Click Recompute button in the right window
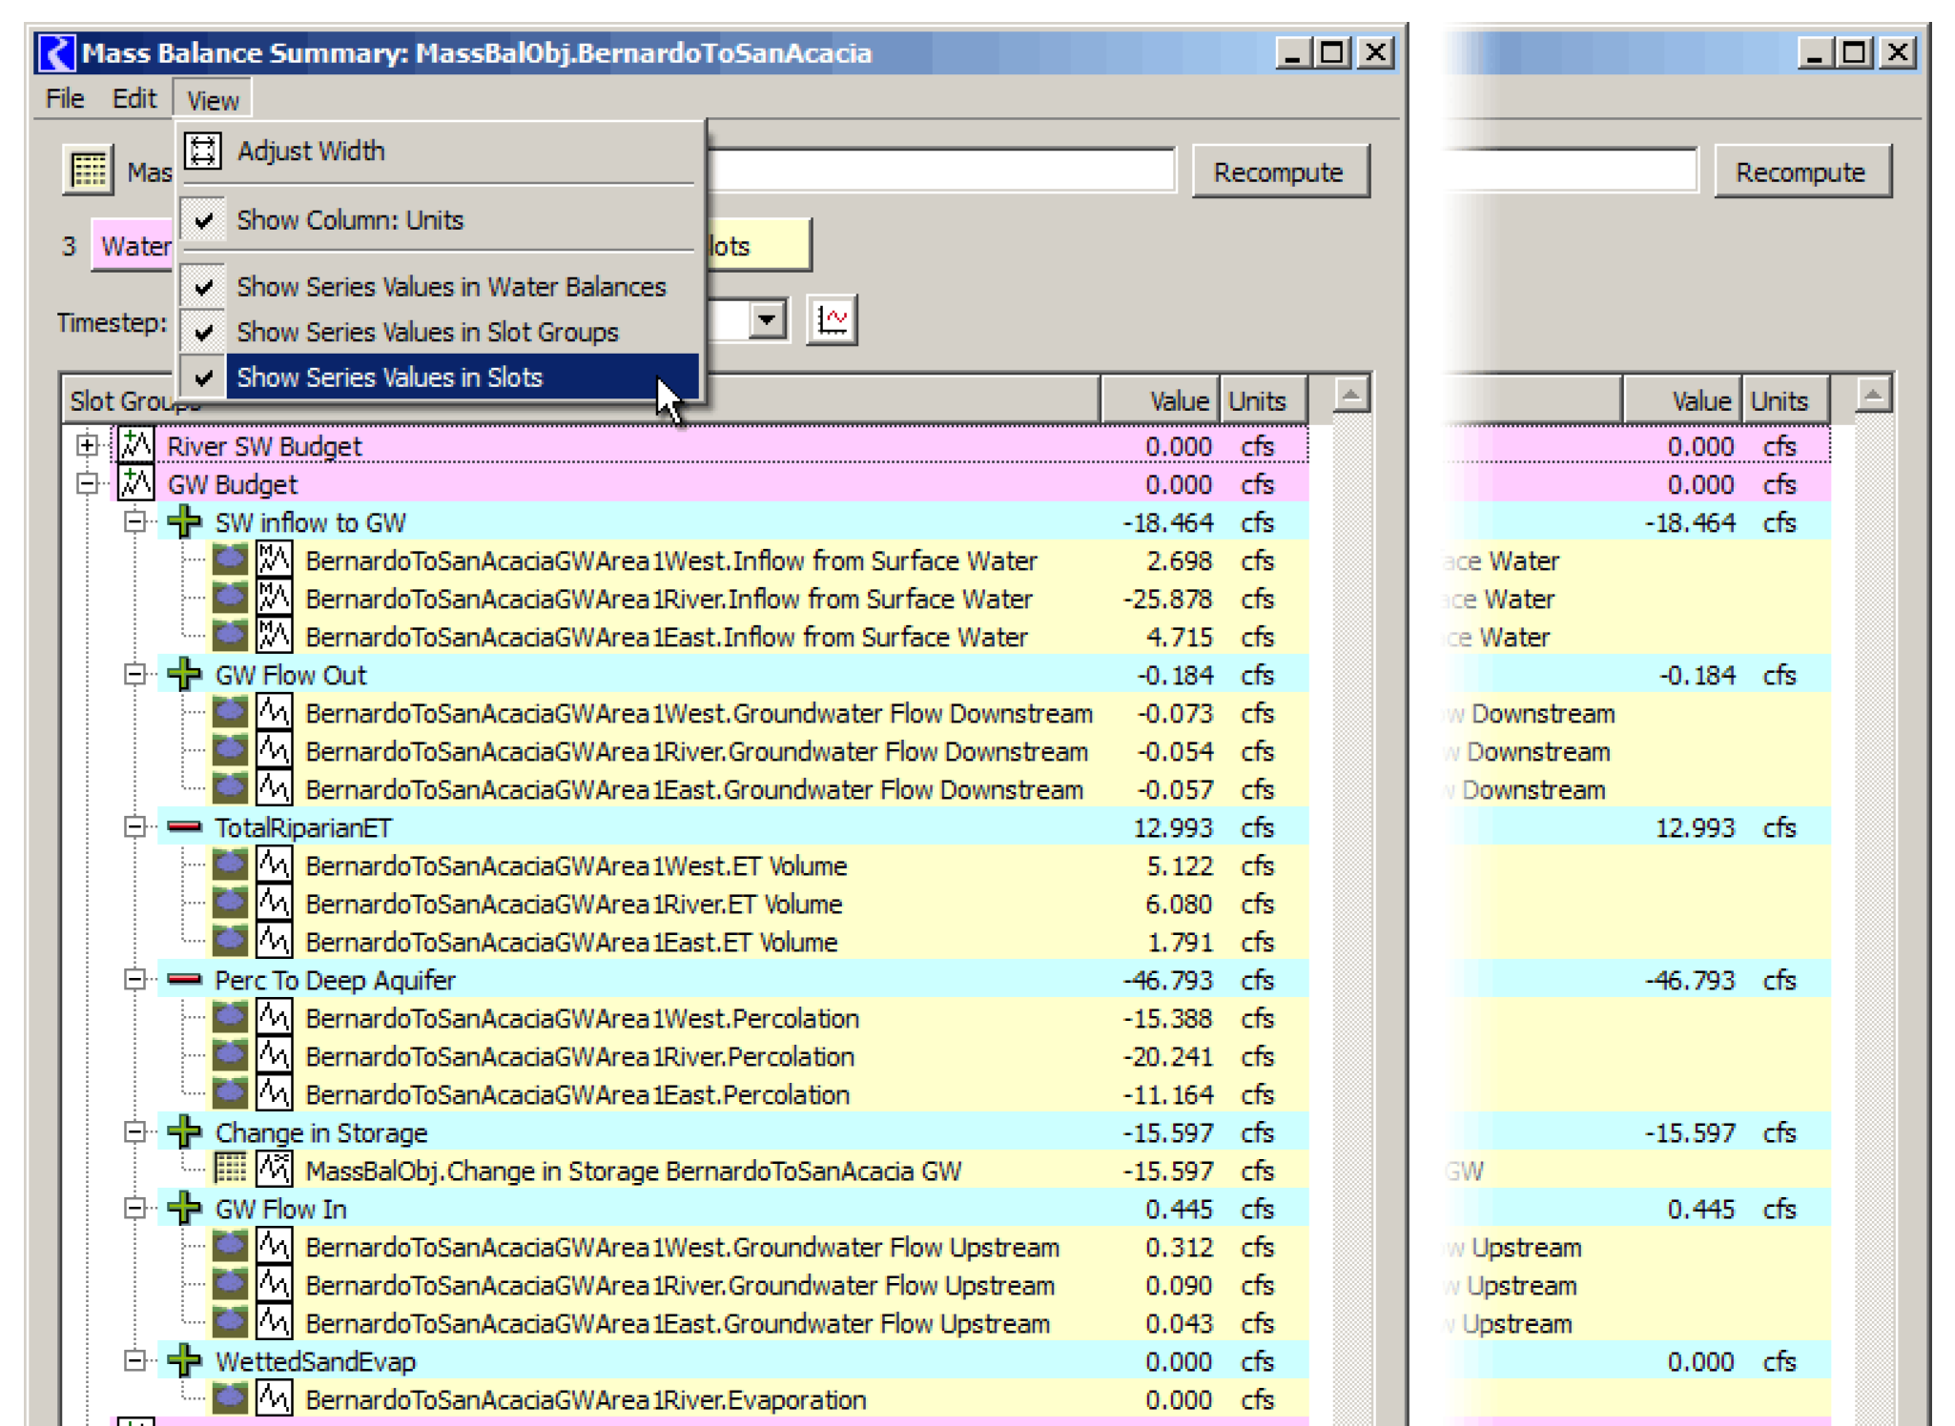The height and width of the screenshot is (1426, 1955). [x=1800, y=173]
